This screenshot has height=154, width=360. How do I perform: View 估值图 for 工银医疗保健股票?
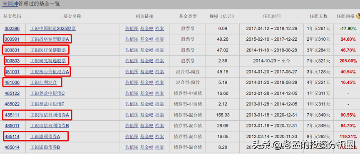pyautogui.click(x=132, y=50)
